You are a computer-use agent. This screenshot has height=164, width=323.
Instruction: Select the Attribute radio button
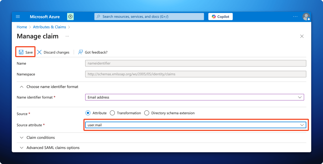88,113
